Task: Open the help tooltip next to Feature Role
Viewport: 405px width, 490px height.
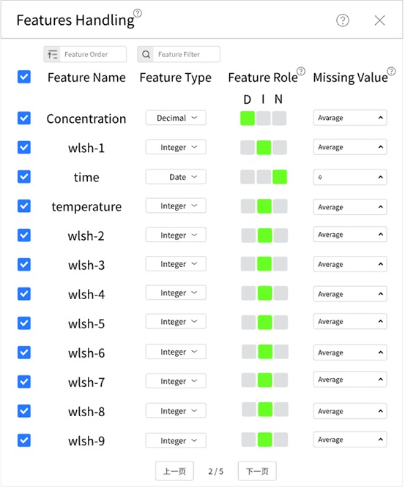Action: (301, 71)
